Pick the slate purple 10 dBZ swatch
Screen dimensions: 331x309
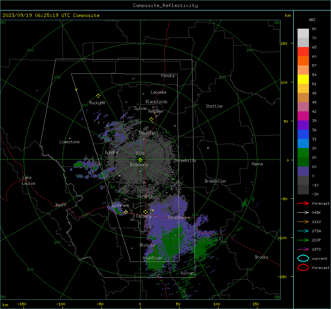point(303,171)
